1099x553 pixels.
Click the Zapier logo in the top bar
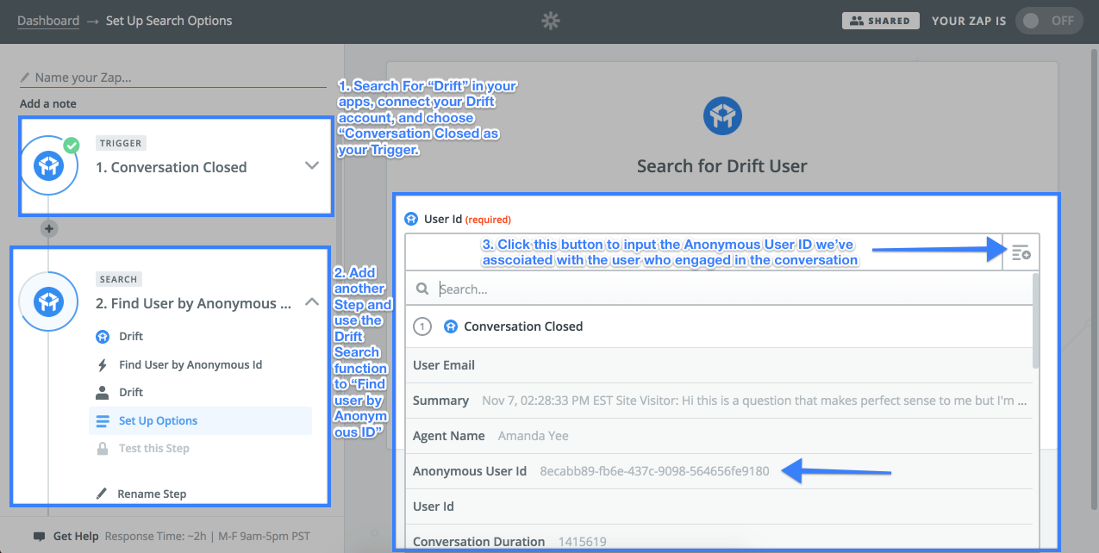tap(550, 21)
